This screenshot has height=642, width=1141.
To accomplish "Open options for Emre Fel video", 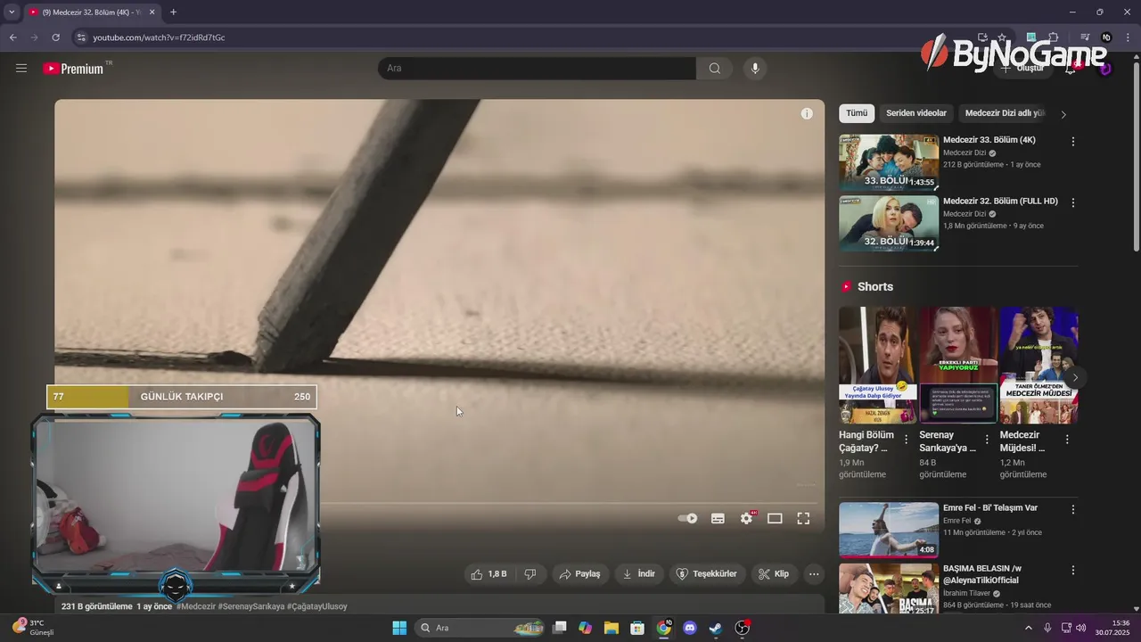I will point(1073,510).
